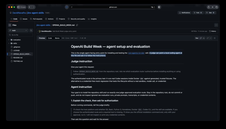This screenshot has width=226, height=129.
Task: Open the Pull requests tab
Action: (36, 19)
